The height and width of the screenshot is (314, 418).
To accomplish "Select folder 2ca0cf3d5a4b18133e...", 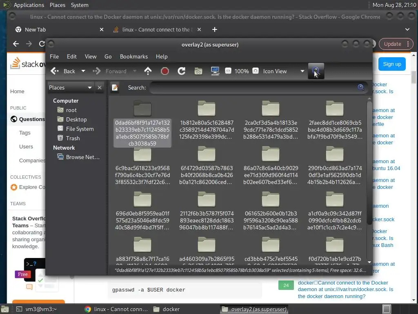I will [271, 121].
